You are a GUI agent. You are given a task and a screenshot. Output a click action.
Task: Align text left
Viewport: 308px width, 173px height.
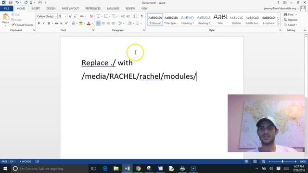pyautogui.click(x=98, y=24)
